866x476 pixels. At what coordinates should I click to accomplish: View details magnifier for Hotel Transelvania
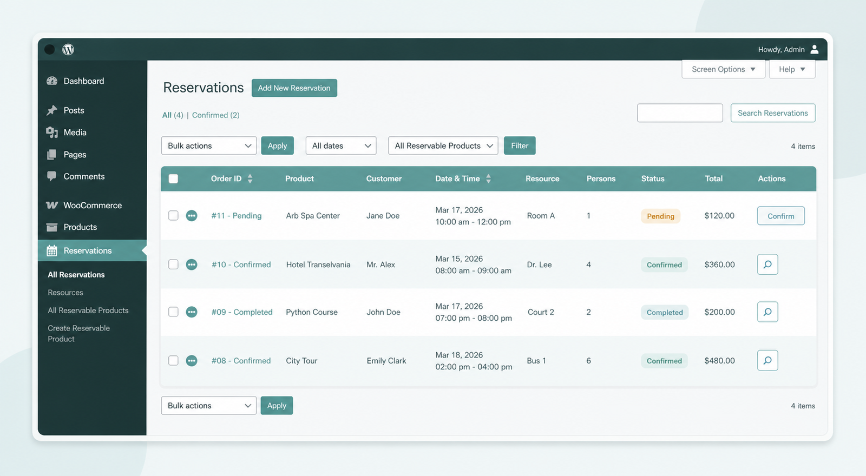point(767,265)
